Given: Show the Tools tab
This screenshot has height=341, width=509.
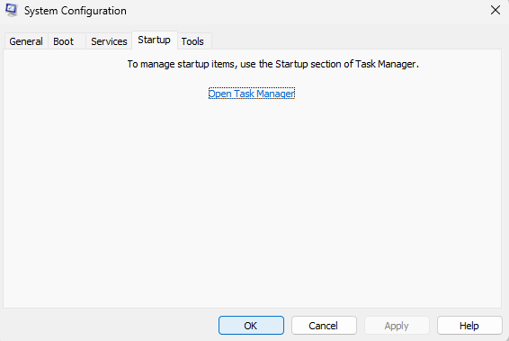Looking at the screenshot, I should pyautogui.click(x=194, y=41).
